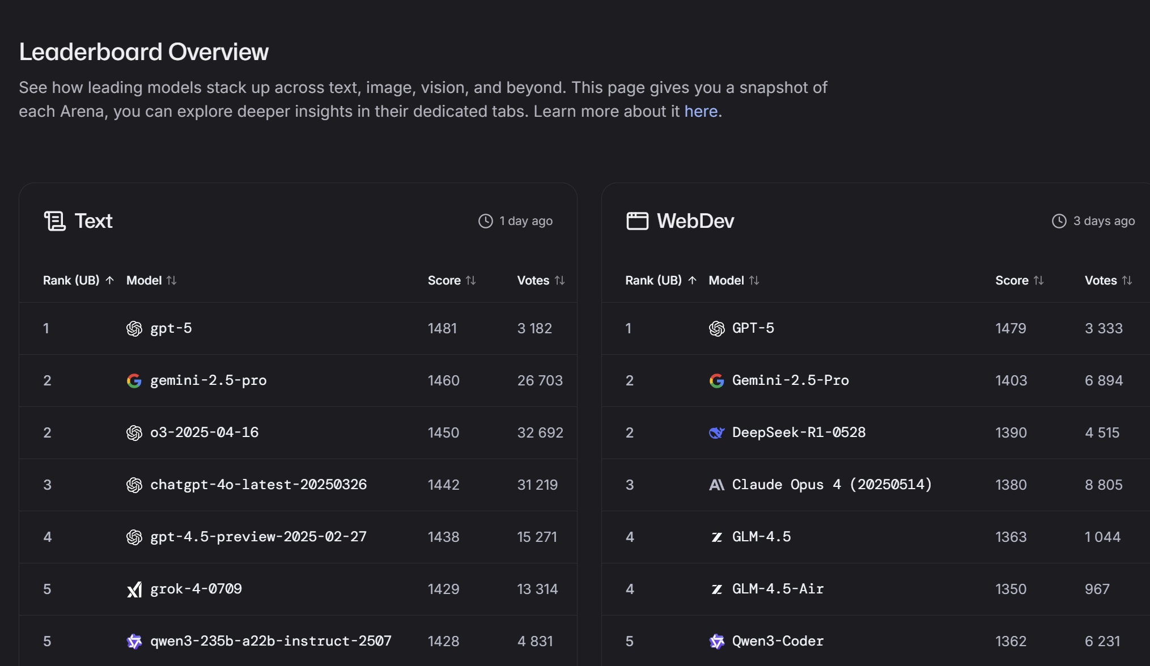The image size is (1150, 666).
Task: Click the Anthropic logo beside Claude Opus 4
Action: click(x=716, y=485)
